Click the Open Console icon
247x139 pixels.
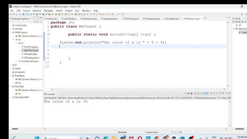pos(220,93)
